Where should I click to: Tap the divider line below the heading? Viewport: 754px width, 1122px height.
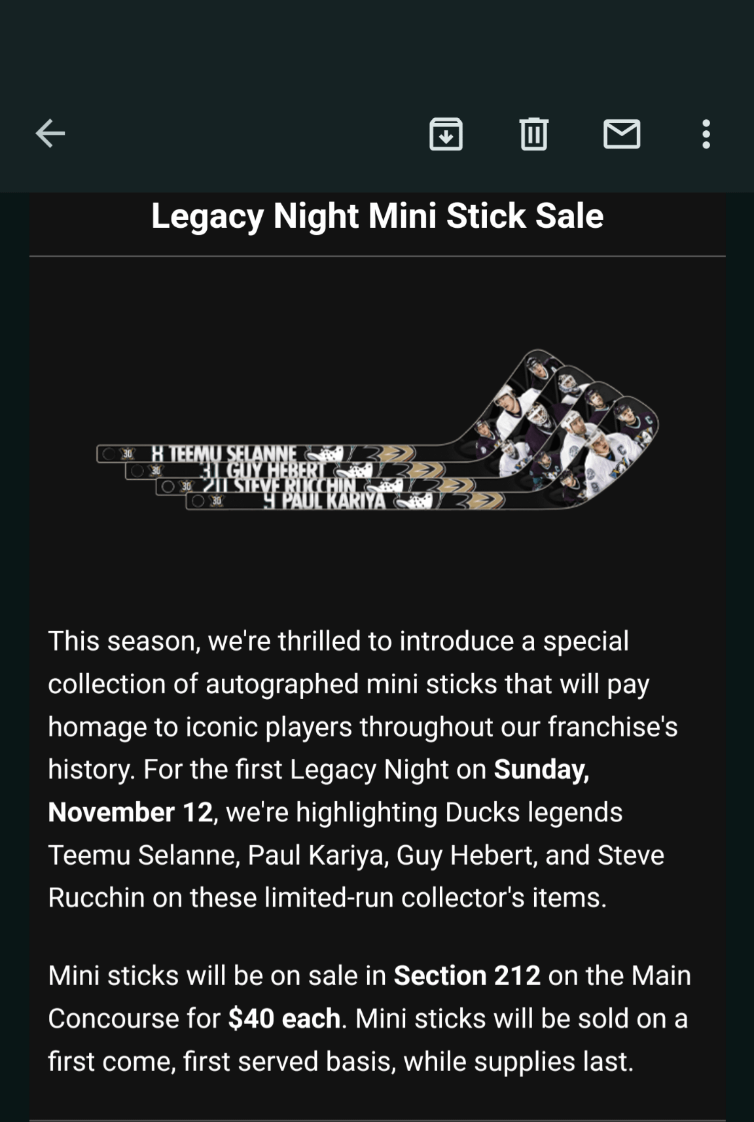(x=377, y=256)
